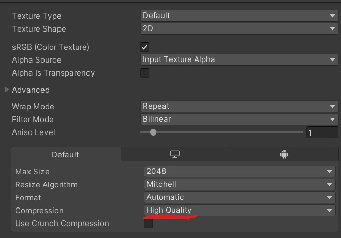
Task: Toggle the sRGB (Color Texture) checkbox
Action: click(145, 47)
